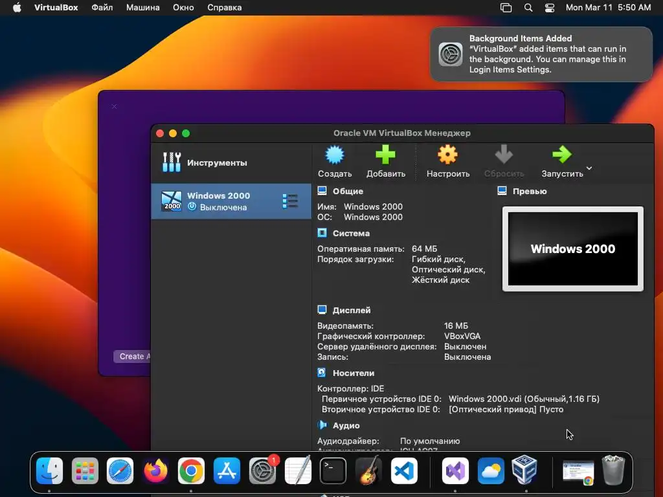
Task: Click the Носители section disk icon
Action: [322, 373]
